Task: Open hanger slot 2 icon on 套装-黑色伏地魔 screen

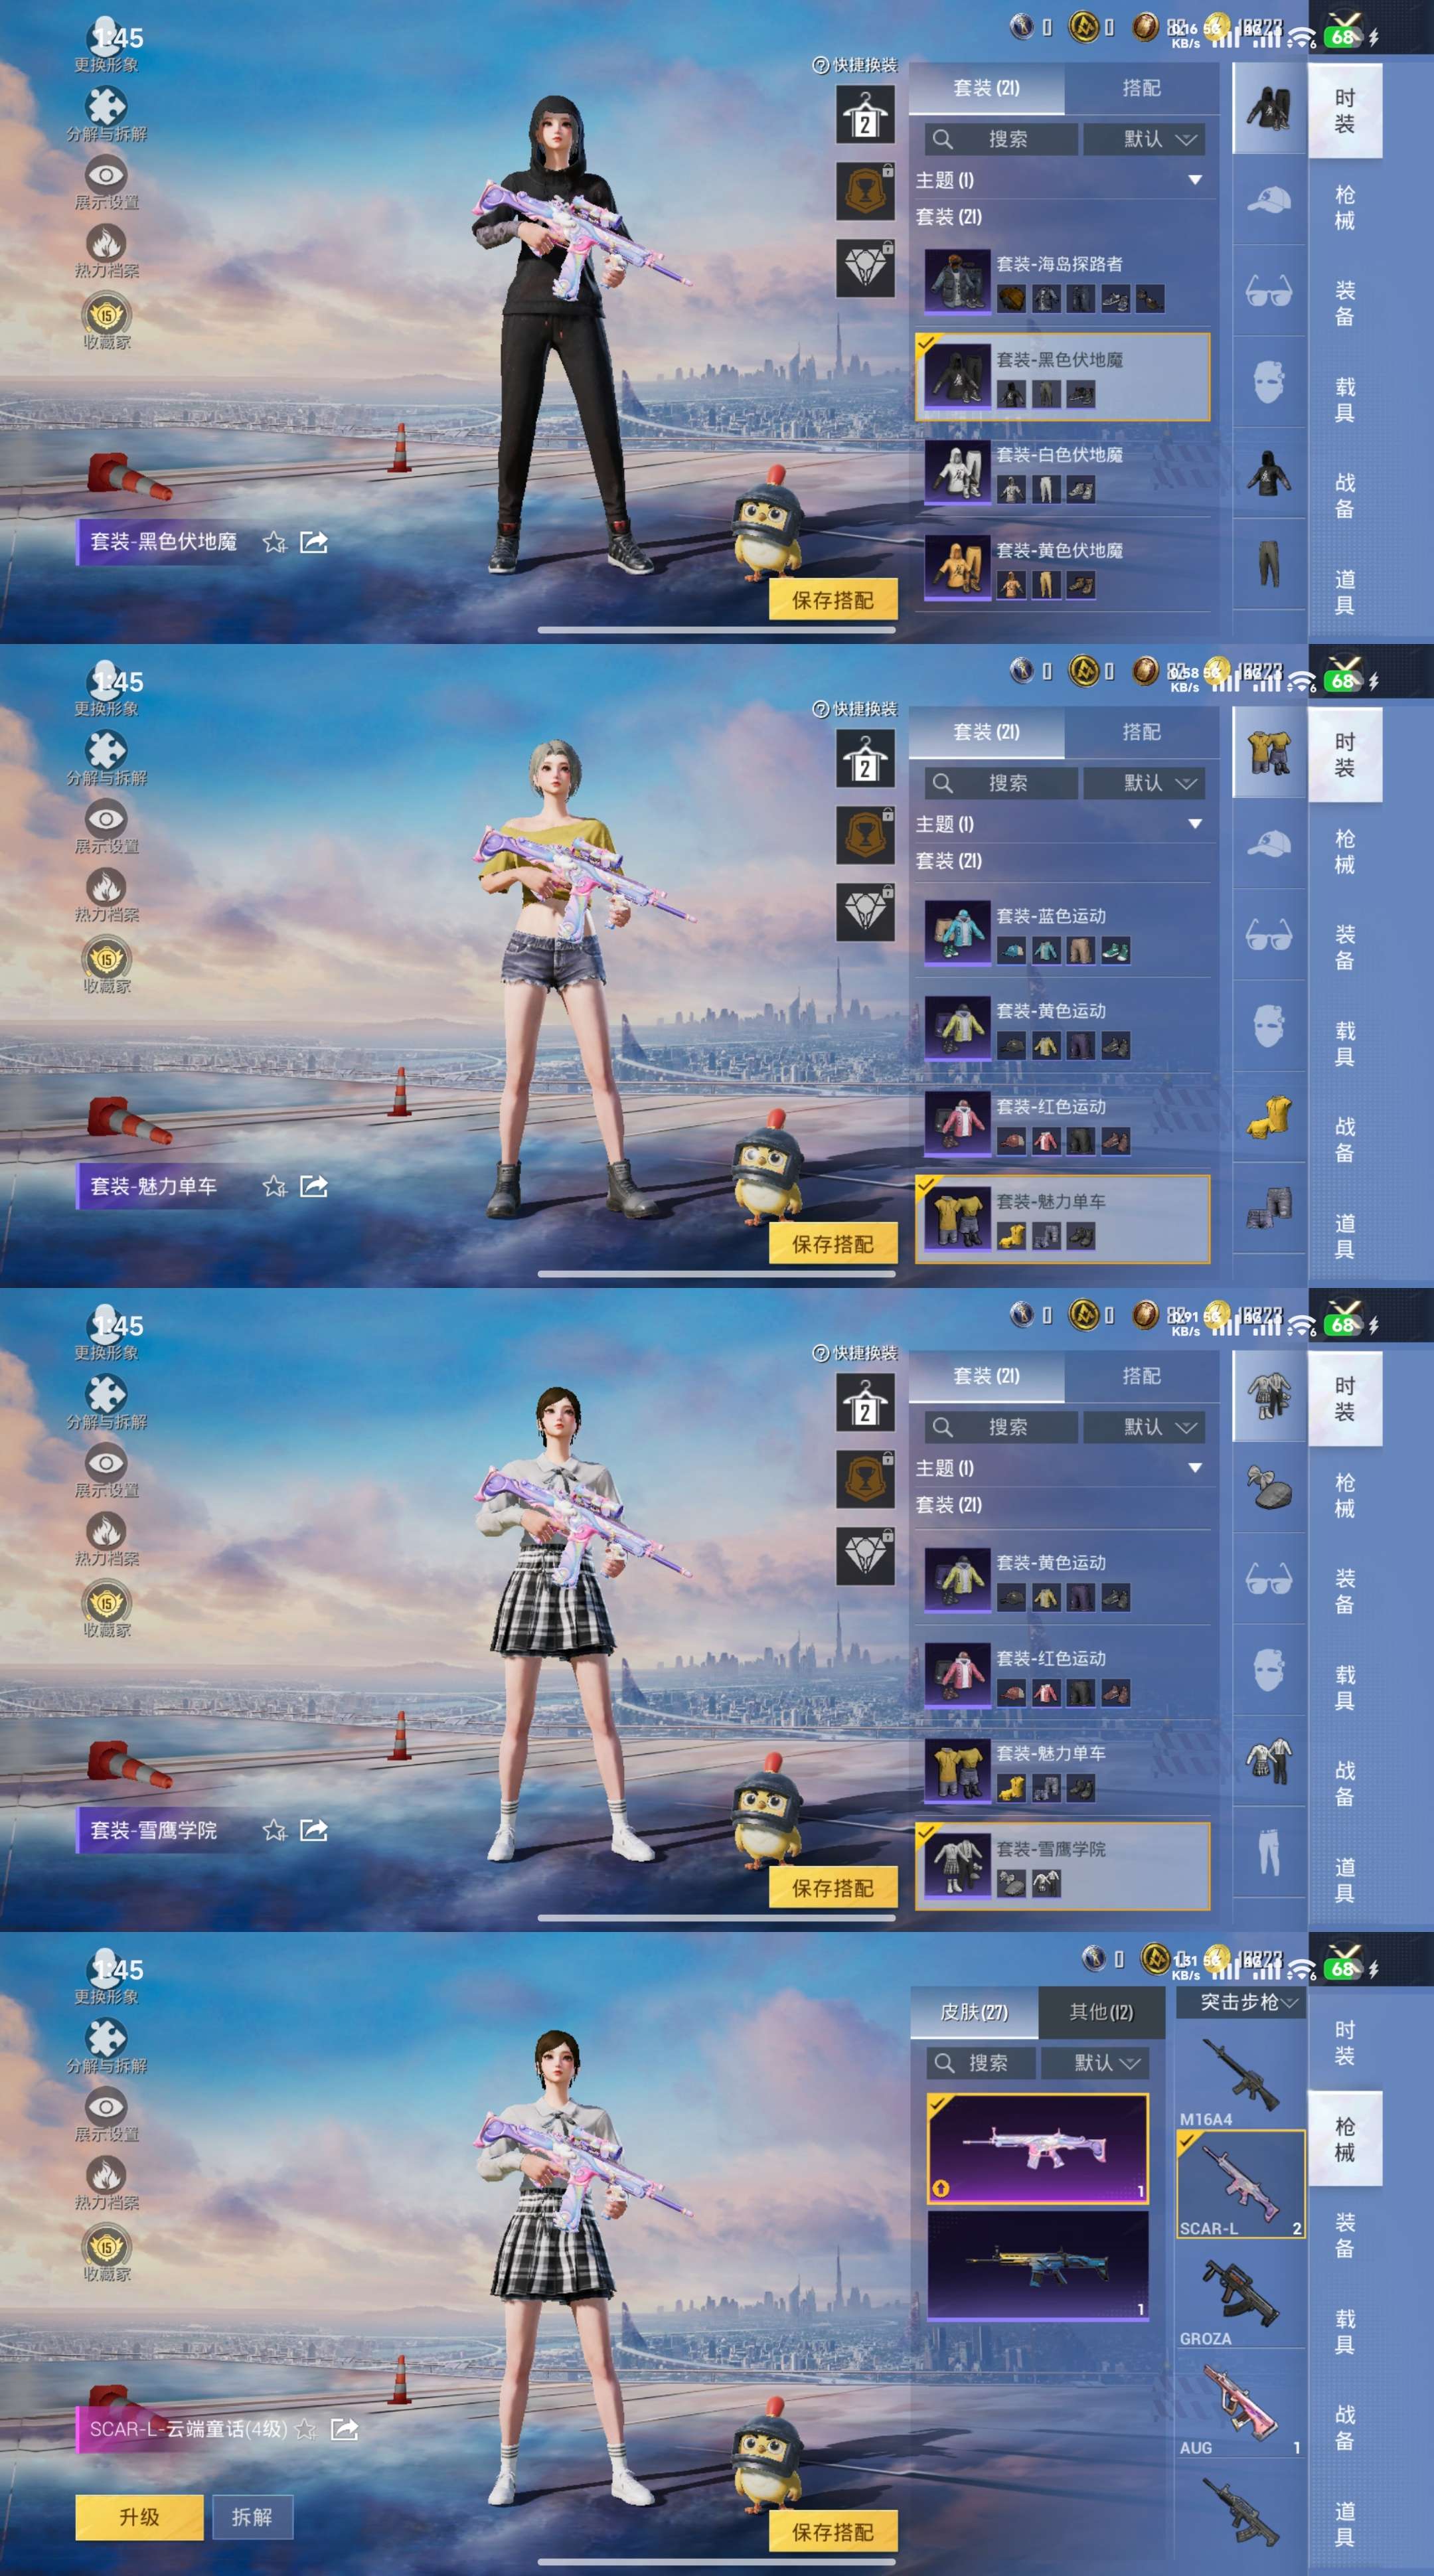Action: (865, 114)
